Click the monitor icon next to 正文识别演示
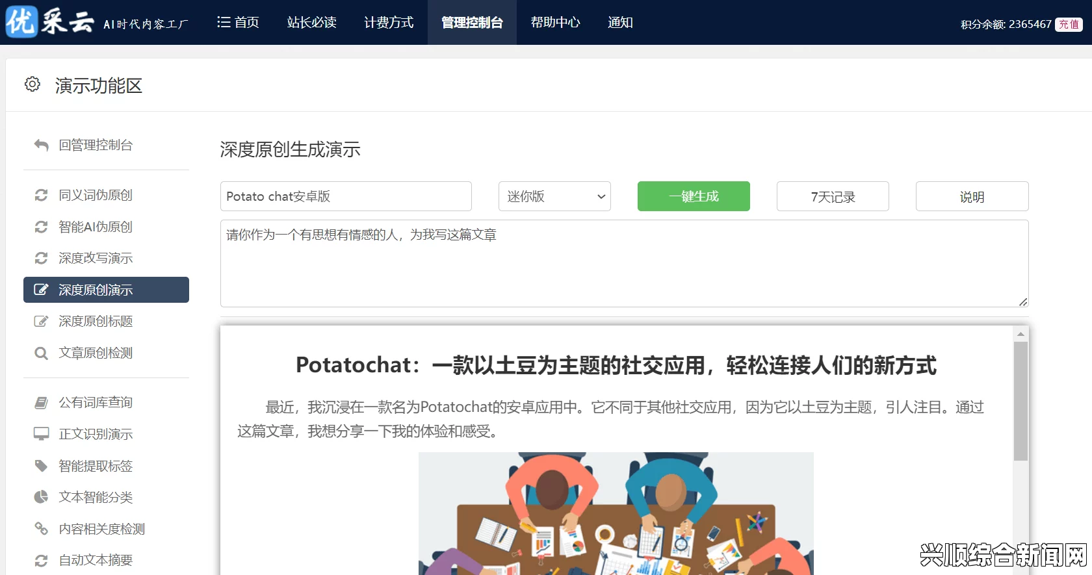 (x=41, y=434)
